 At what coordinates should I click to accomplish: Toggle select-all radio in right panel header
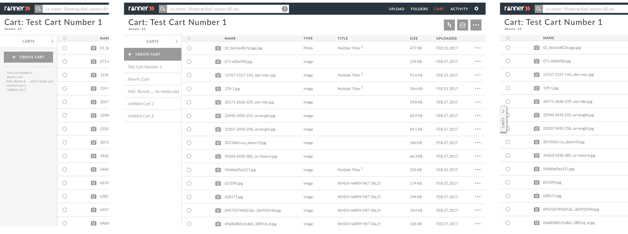pos(508,38)
